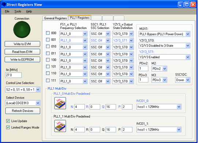This screenshot has height=143, width=201.
Task: Uncheck Limited Ranges Mode checkbox
Action: tap(8, 127)
